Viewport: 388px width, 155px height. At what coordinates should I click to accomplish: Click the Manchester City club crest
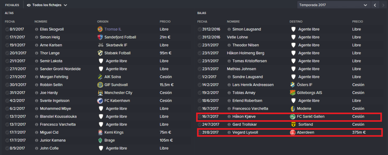pos(100,93)
